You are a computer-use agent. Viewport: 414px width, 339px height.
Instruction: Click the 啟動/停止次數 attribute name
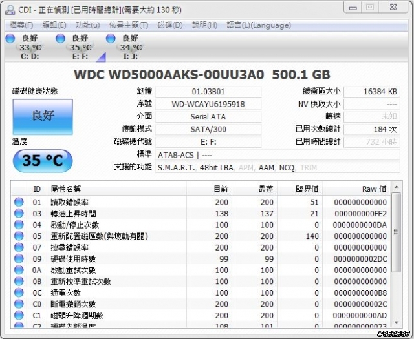[x=75, y=225]
